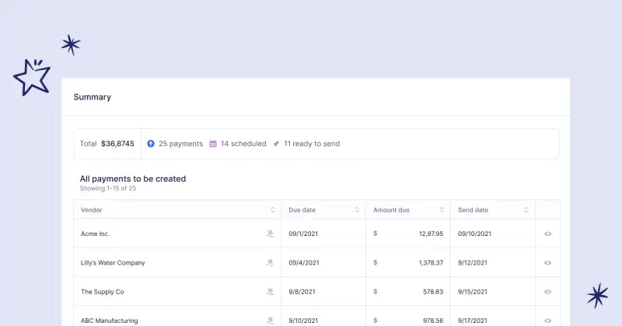Image resolution: width=622 pixels, height=326 pixels.
Task: Sort by the Amount due column arrows
Action: [442, 210]
